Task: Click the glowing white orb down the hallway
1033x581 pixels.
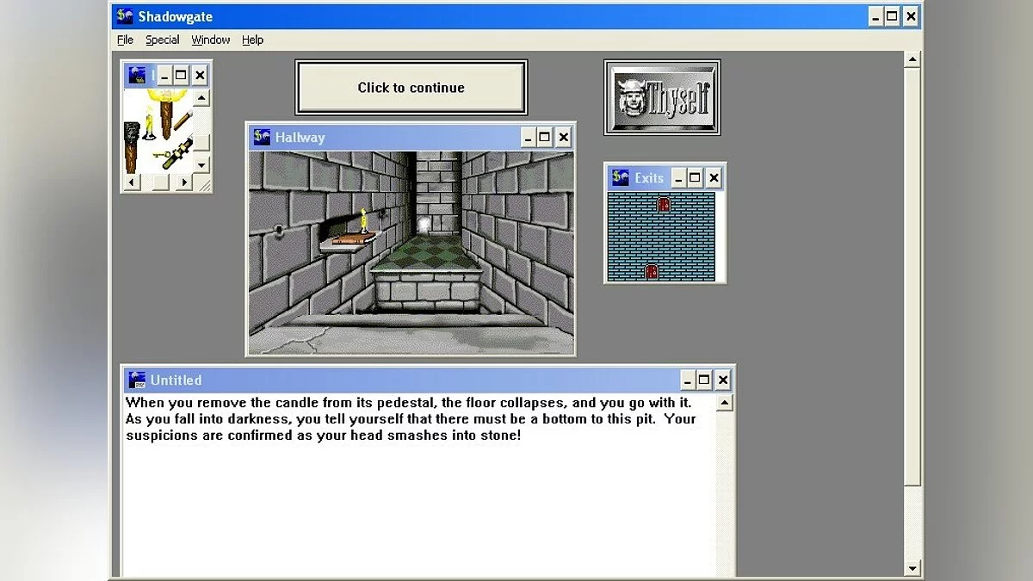Action: click(x=423, y=226)
